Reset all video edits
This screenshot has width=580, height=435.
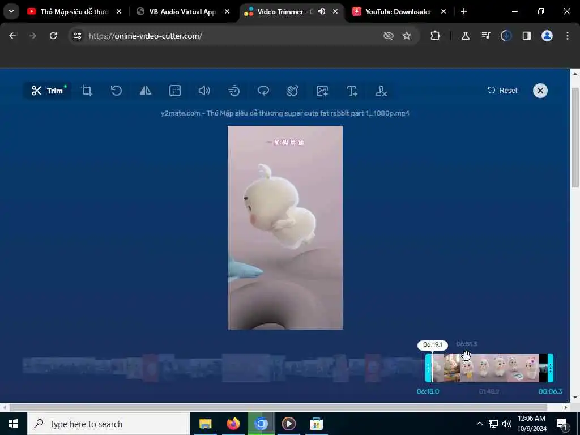pyautogui.click(x=502, y=90)
